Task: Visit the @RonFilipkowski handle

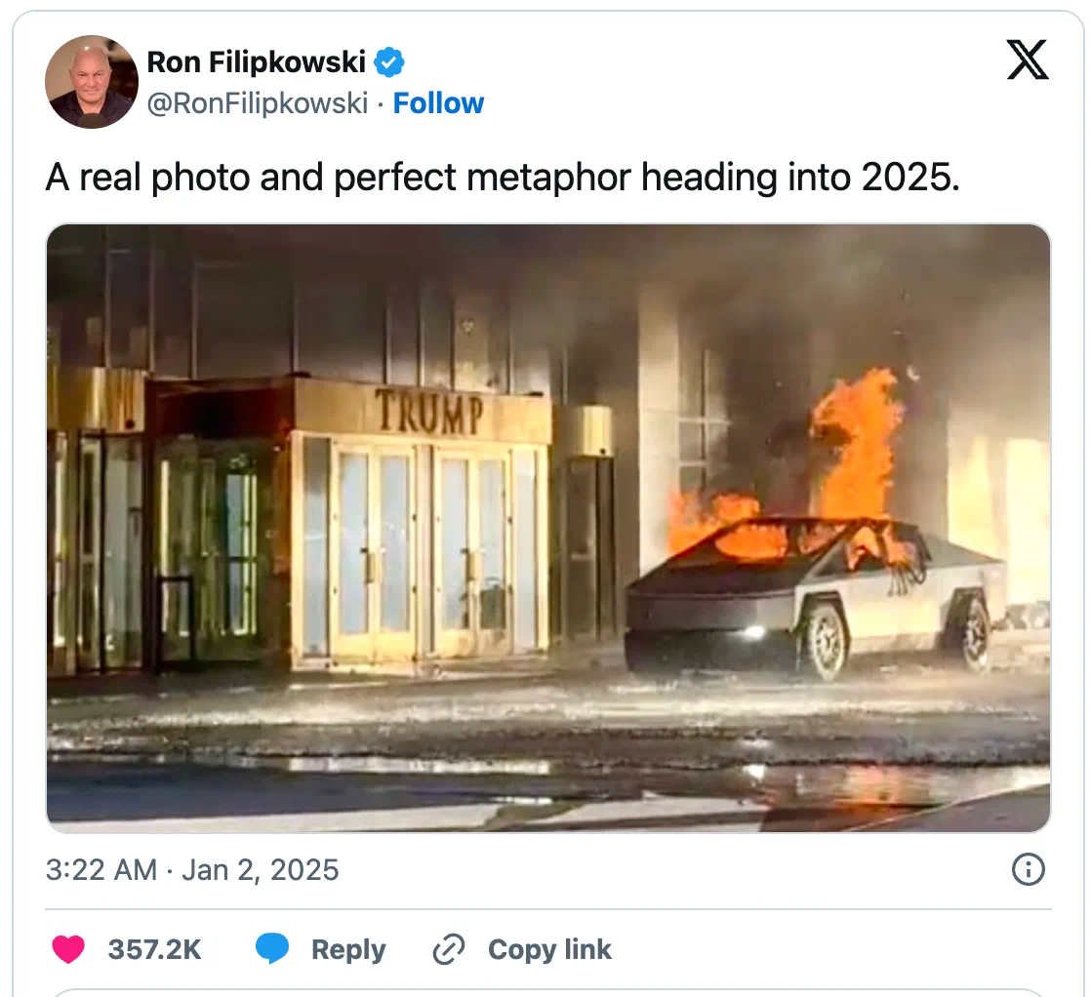Action: [258, 103]
